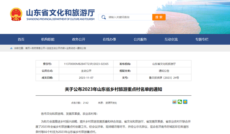Open the 专题专栏 menu item
The width and height of the screenshot is (230, 134).
click(x=202, y=39)
